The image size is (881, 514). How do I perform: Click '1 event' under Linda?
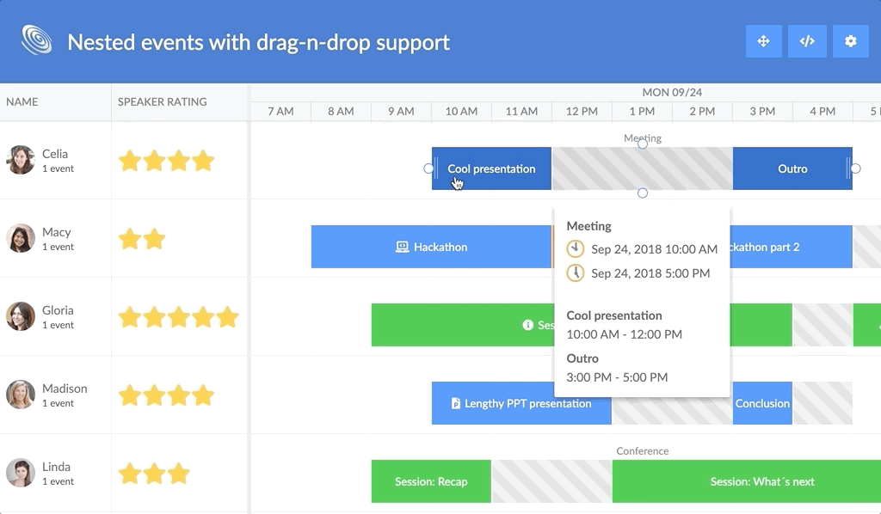click(x=58, y=481)
